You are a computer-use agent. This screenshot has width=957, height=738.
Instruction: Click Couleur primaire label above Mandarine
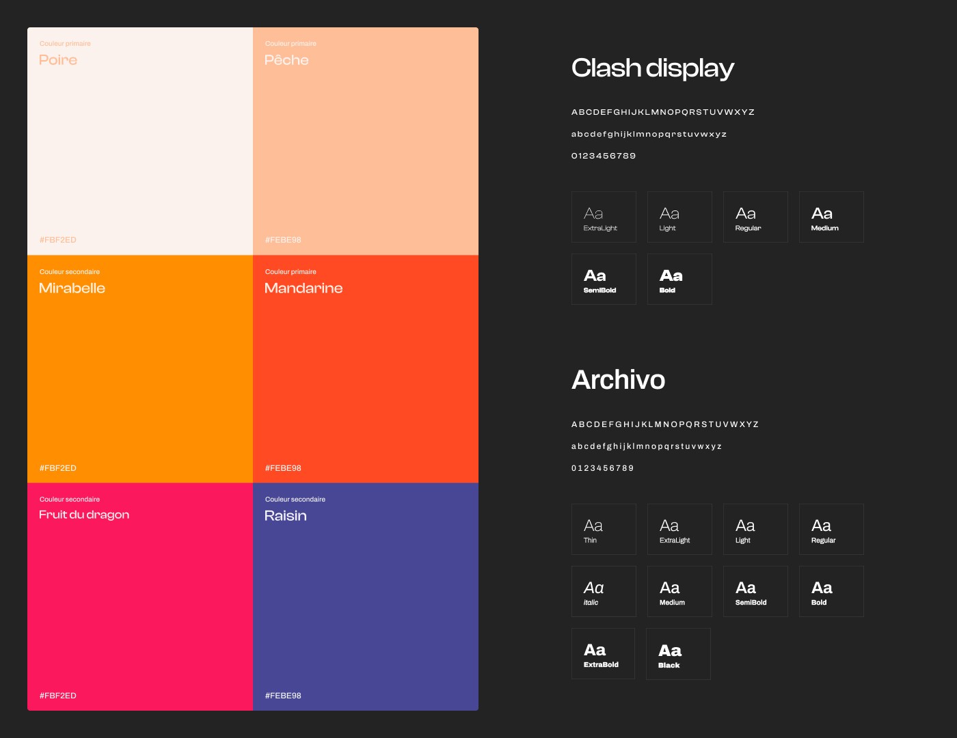click(291, 272)
